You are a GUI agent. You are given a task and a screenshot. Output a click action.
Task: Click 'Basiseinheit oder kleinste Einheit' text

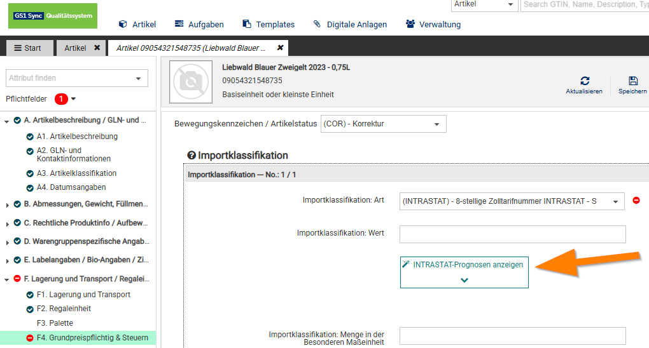pos(277,95)
